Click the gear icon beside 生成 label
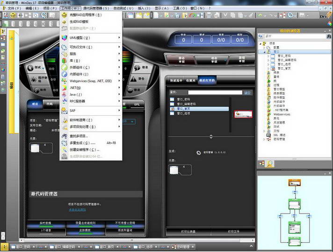 [198, 152]
